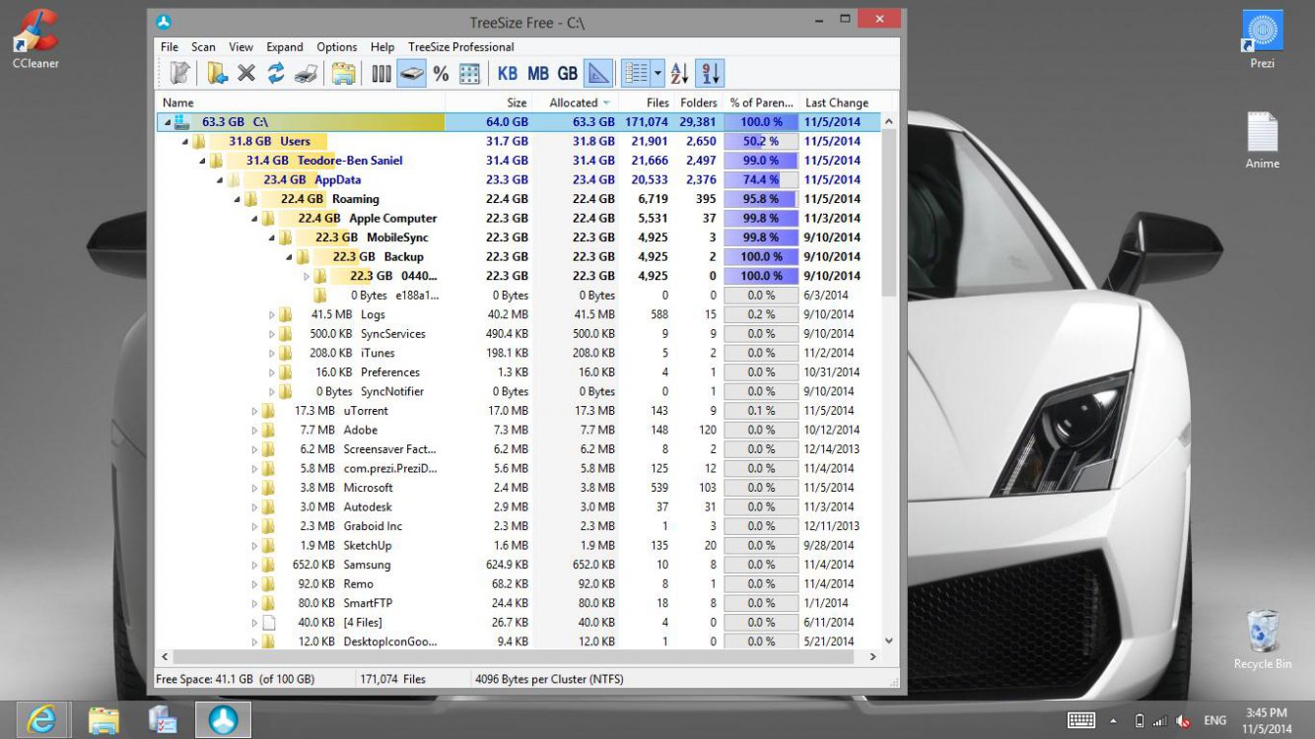Collapse the Users folder
1315x739 pixels.
pos(184,141)
